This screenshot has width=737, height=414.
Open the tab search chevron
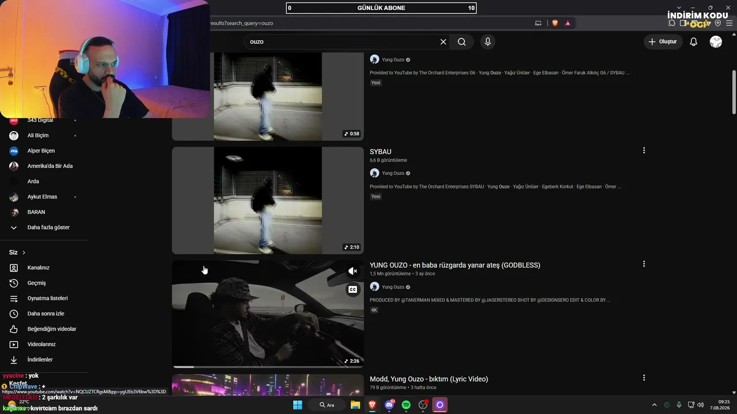click(679, 7)
